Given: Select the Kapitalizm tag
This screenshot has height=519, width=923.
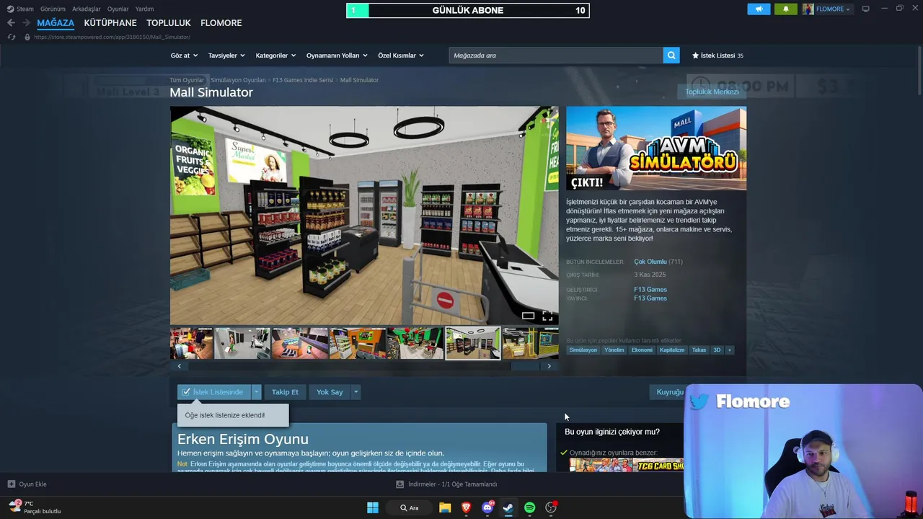Looking at the screenshot, I should pyautogui.click(x=672, y=350).
